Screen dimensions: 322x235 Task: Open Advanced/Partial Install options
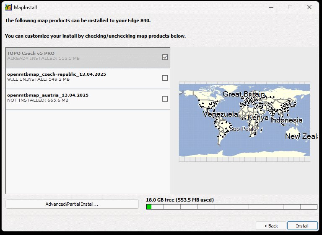(72, 204)
